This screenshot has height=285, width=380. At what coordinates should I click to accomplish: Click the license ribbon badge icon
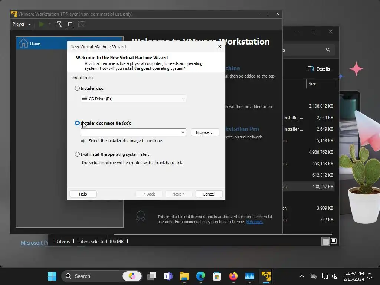pyautogui.click(x=141, y=216)
